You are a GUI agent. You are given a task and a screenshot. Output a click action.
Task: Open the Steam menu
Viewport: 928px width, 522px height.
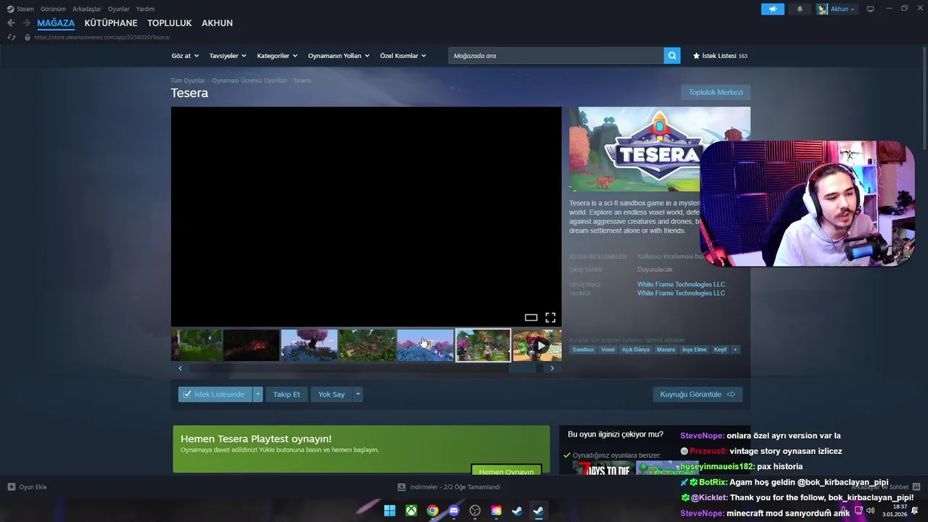click(20, 9)
